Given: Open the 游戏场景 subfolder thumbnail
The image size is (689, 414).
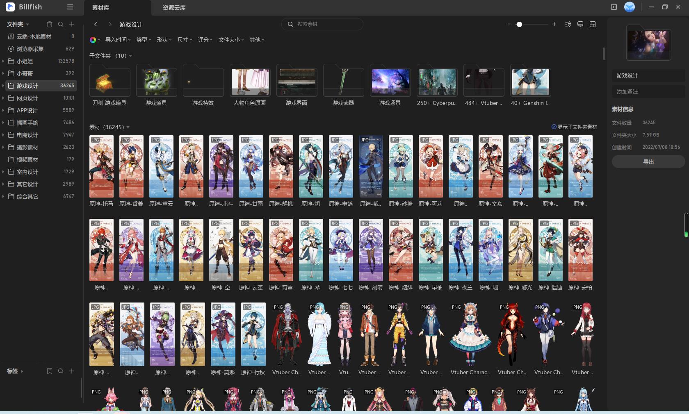Looking at the screenshot, I should click(x=390, y=81).
